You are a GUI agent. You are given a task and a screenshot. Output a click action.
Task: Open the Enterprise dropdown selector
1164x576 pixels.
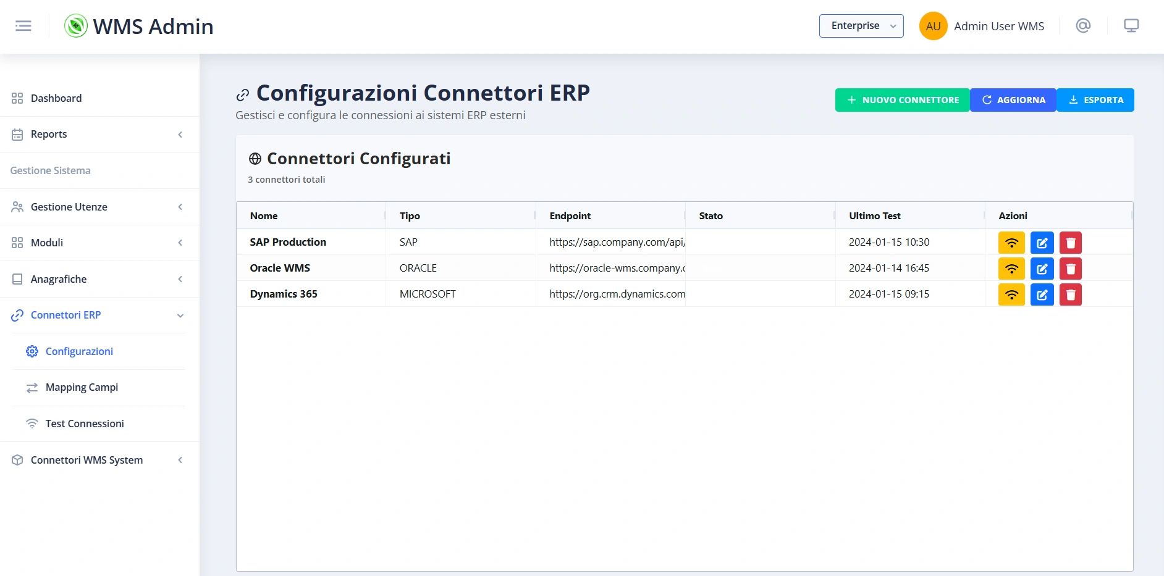[861, 26]
